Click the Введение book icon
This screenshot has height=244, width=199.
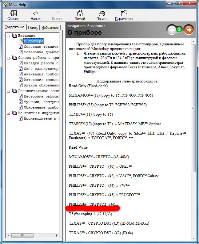click(14, 36)
